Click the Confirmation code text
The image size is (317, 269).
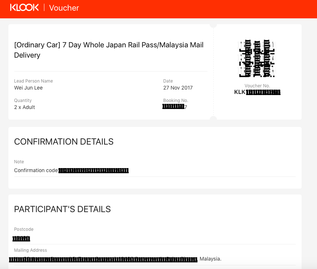71,170
